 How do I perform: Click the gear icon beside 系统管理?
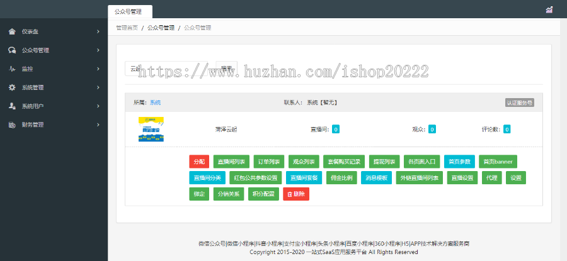(x=12, y=87)
